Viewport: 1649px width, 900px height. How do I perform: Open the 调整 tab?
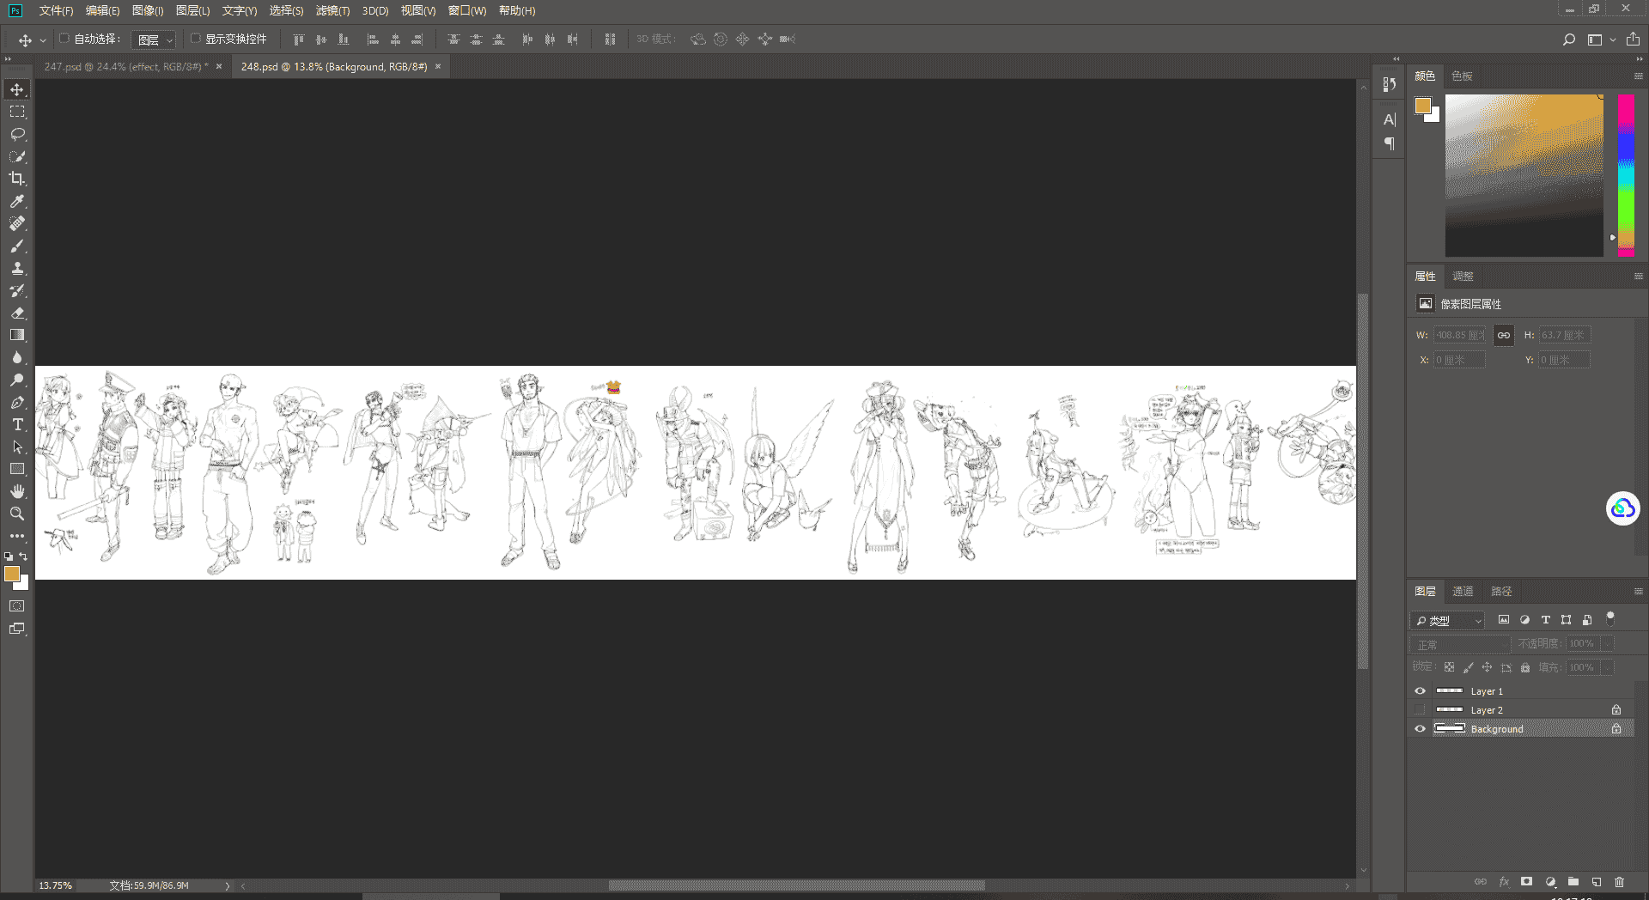tap(1463, 277)
